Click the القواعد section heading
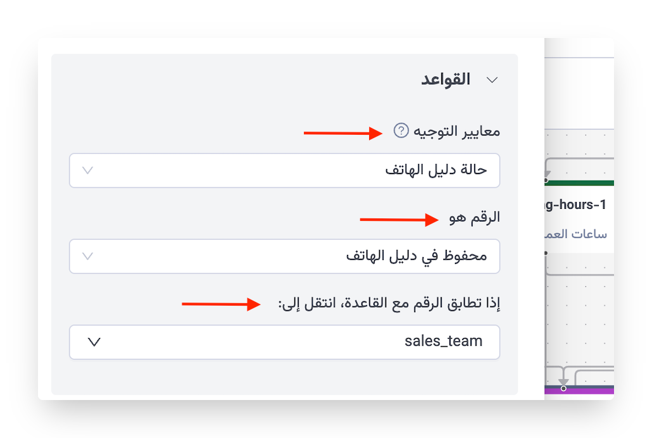The image size is (652, 438). (446, 80)
